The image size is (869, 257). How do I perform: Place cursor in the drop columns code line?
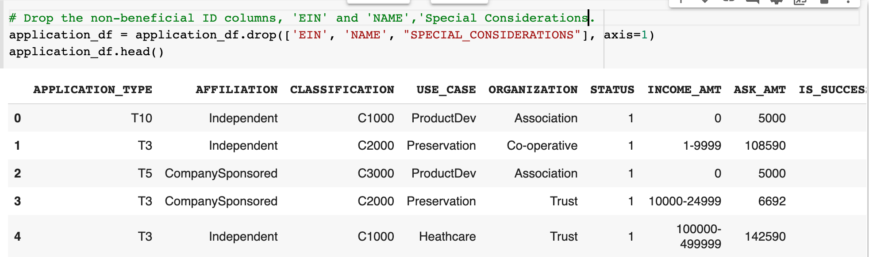pyautogui.click(x=331, y=35)
